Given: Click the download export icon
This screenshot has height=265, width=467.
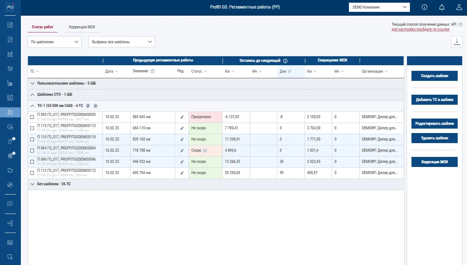Looking at the screenshot, I should tap(457, 42).
